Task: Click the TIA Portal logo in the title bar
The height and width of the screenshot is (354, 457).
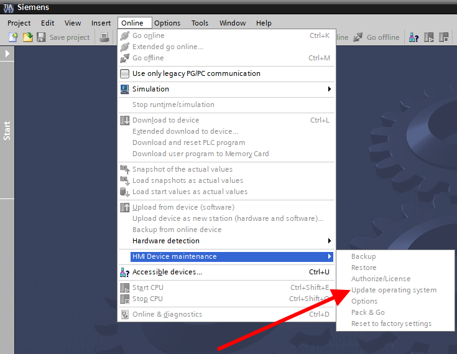Action: pyautogui.click(x=9, y=8)
